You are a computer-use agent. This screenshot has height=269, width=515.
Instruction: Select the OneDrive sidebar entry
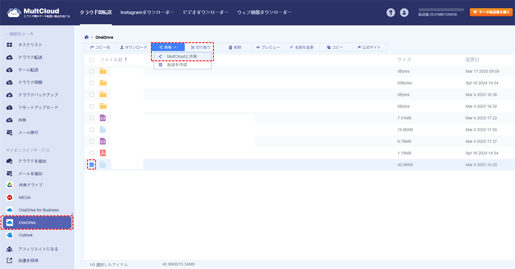click(37, 223)
